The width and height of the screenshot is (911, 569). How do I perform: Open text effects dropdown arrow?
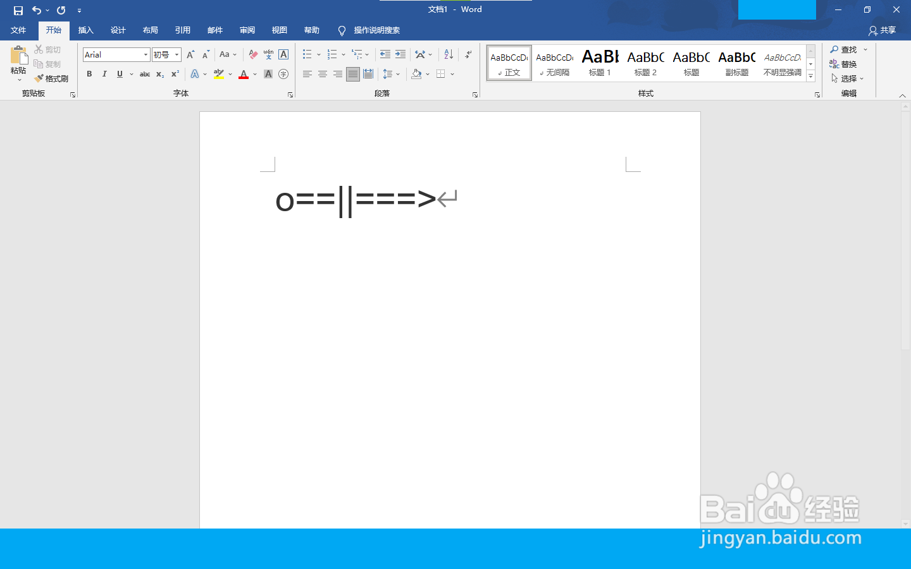pyautogui.click(x=205, y=75)
